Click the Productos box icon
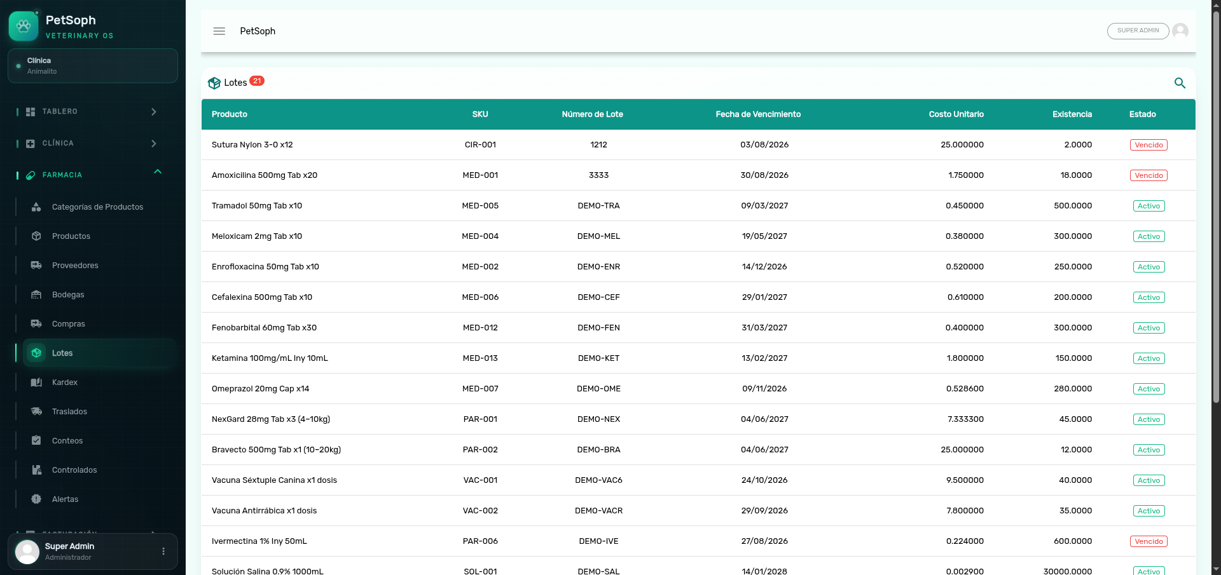1221x575 pixels. click(36, 236)
